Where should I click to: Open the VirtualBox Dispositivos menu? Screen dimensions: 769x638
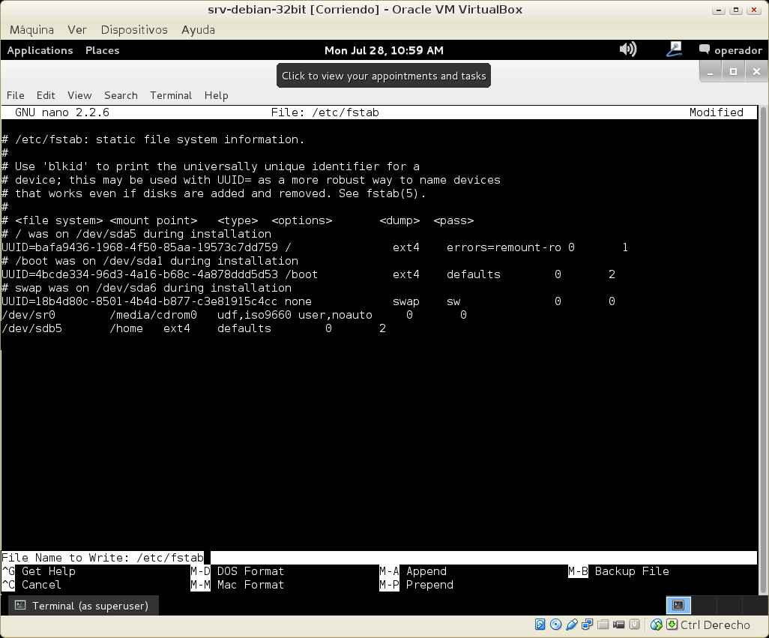[x=134, y=30]
